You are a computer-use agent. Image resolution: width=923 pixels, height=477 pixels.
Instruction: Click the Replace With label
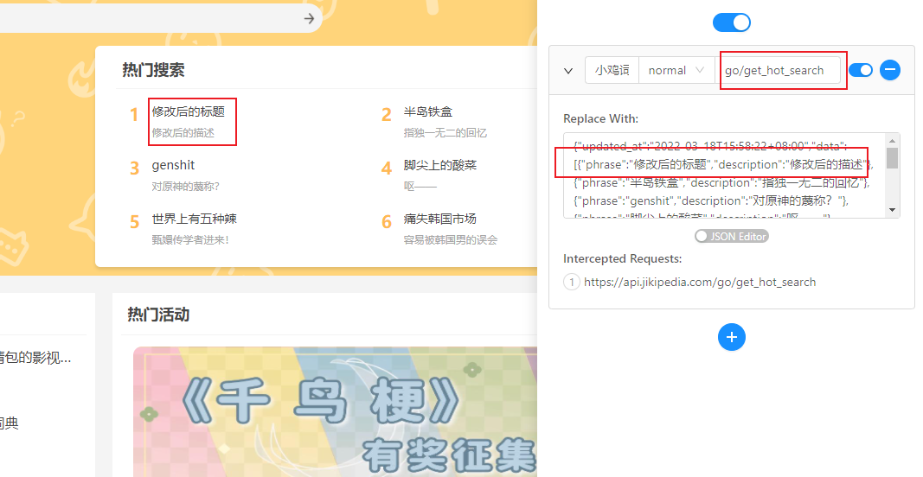coord(600,118)
